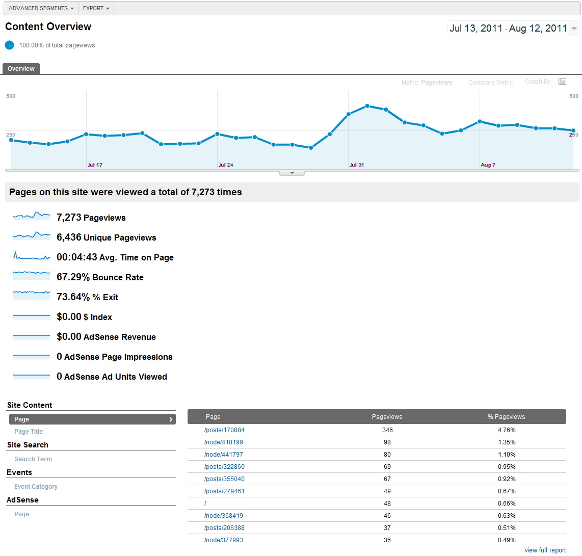The image size is (582, 556).
Task: Click the chevron arrow on Page row
Action: click(x=171, y=419)
